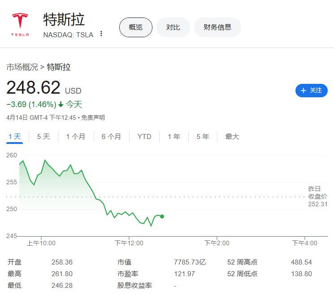Click the 上午10:00 axis label
The width and height of the screenshot is (334, 295).
click(x=41, y=243)
